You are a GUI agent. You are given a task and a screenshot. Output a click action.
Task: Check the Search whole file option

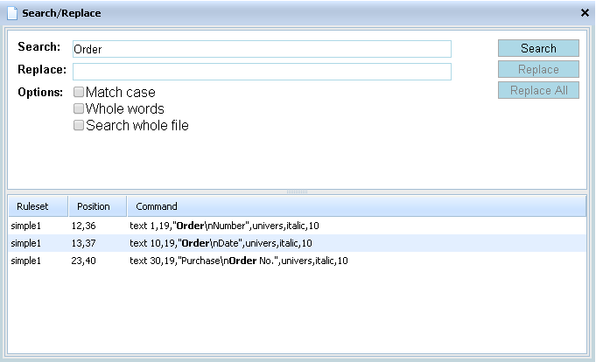tap(79, 125)
